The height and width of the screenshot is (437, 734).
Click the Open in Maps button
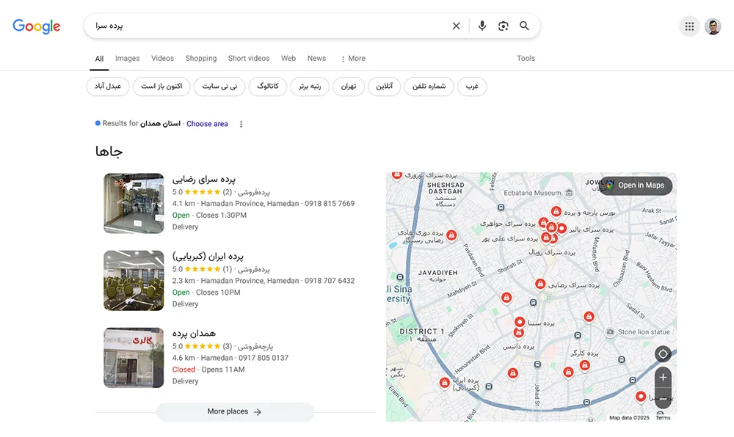[636, 186]
